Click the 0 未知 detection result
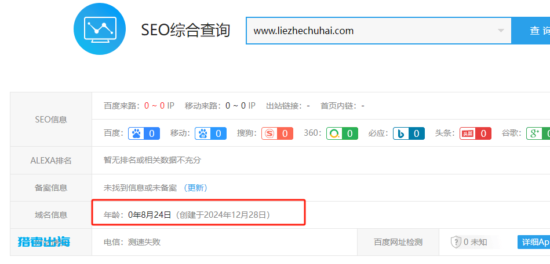 pyautogui.click(x=475, y=242)
